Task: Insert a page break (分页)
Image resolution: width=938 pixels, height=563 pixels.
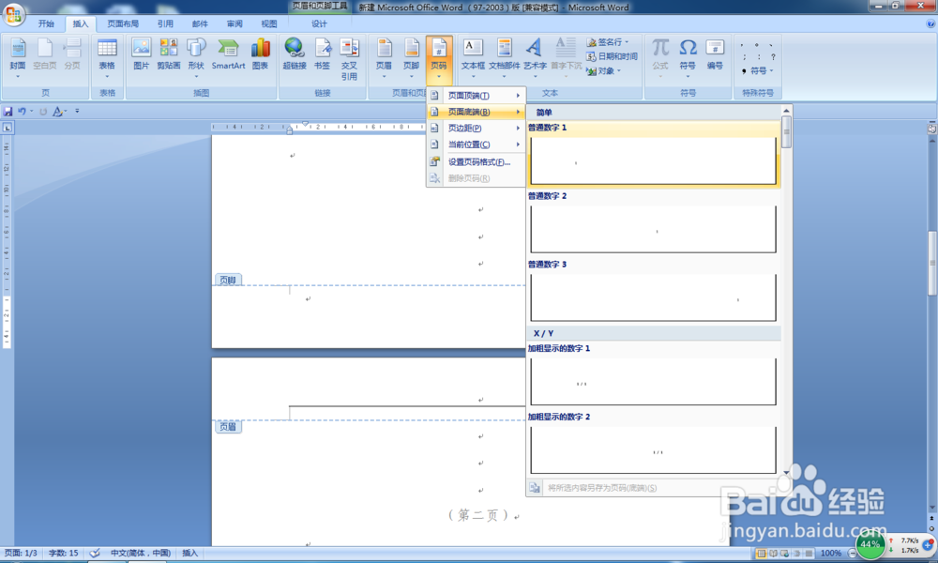Action: [72, 54]
